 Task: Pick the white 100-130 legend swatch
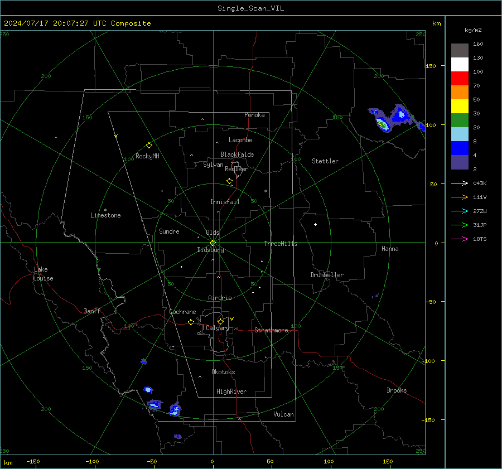pyautogui.click(x=460, y=64)
